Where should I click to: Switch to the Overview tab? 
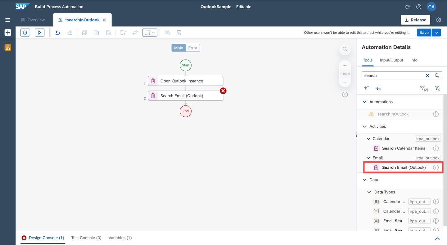[x=33, y=20]
